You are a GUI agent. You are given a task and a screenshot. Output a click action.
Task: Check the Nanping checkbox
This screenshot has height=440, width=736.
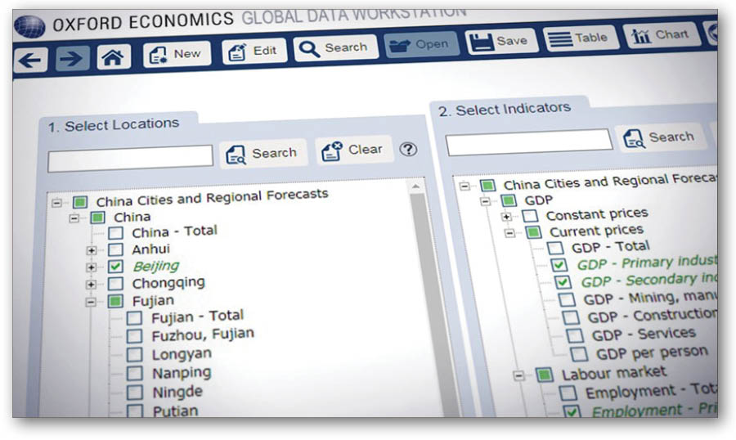click(x=135, y=373)
